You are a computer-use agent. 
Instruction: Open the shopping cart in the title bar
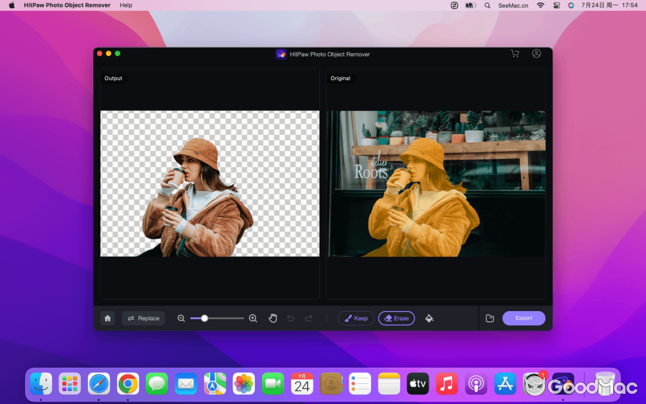click(515, 53)
